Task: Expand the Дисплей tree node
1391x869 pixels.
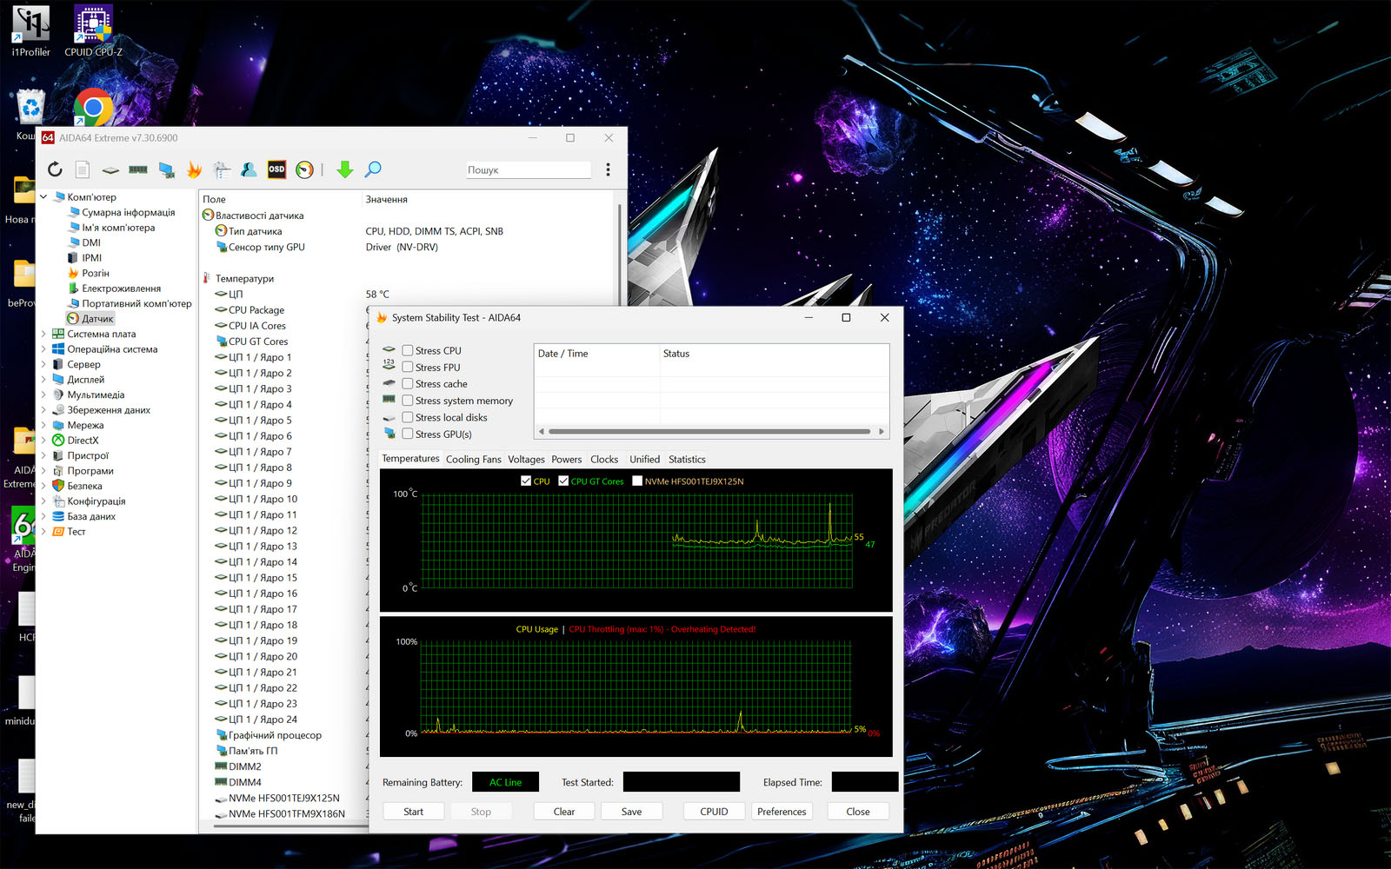Action: tap(43, 380)
